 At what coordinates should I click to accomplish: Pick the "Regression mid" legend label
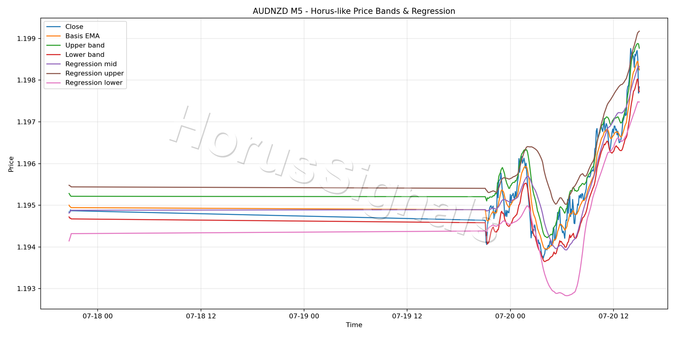pos(91,64)
